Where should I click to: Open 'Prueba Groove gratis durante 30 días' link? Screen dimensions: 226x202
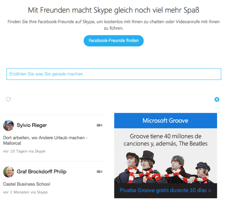click(x=165, y=191)
